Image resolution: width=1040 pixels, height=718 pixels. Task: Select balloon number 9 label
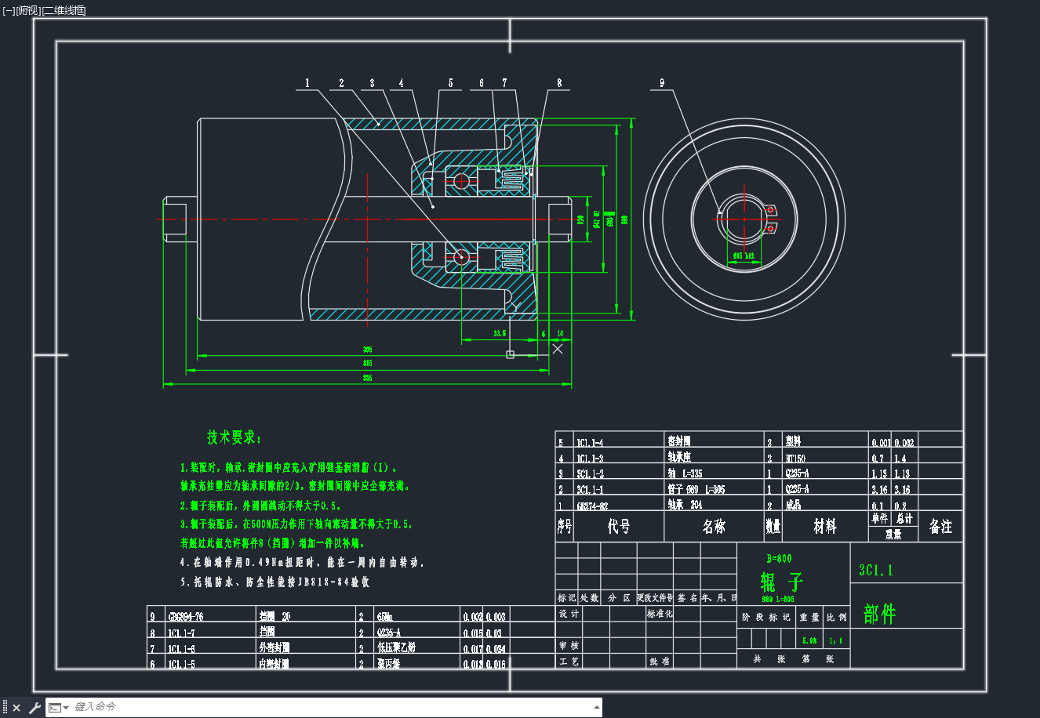point(662,82)
